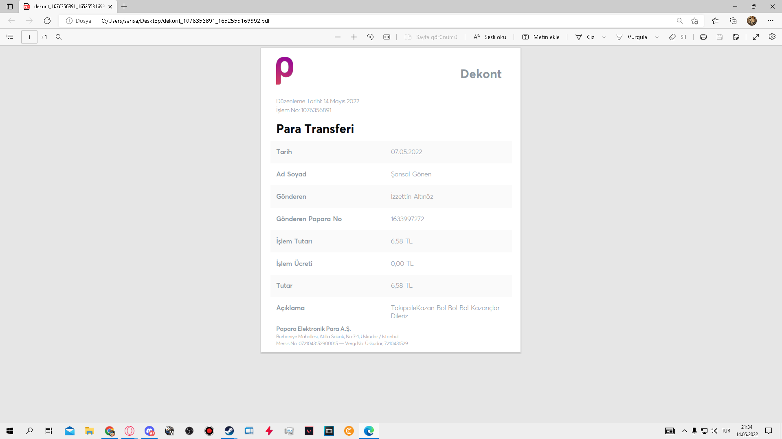Open Sayfa görünümü page view
Image resolution: width=782 pixels, height=439 pixels.
pyautogui.click(x=431, y=37)
